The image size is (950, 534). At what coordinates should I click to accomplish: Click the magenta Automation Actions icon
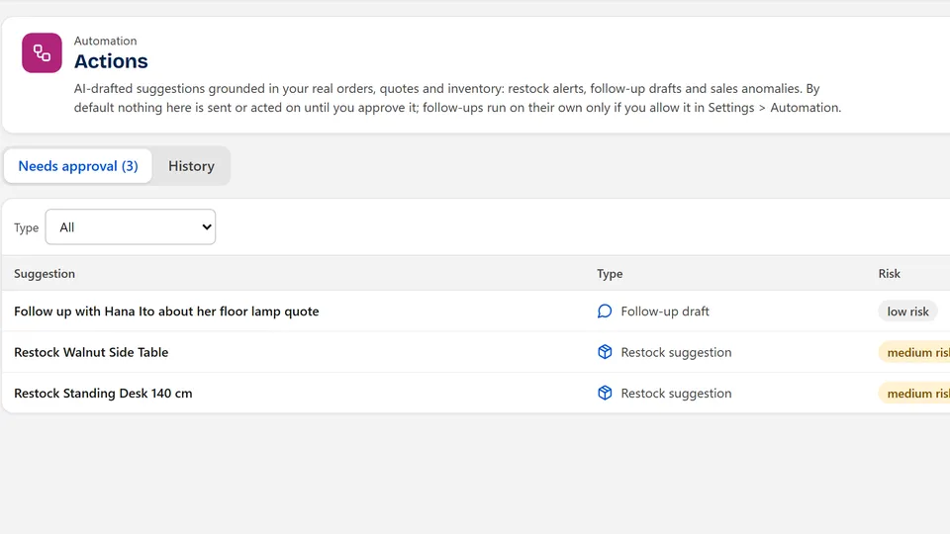point(42,52)
